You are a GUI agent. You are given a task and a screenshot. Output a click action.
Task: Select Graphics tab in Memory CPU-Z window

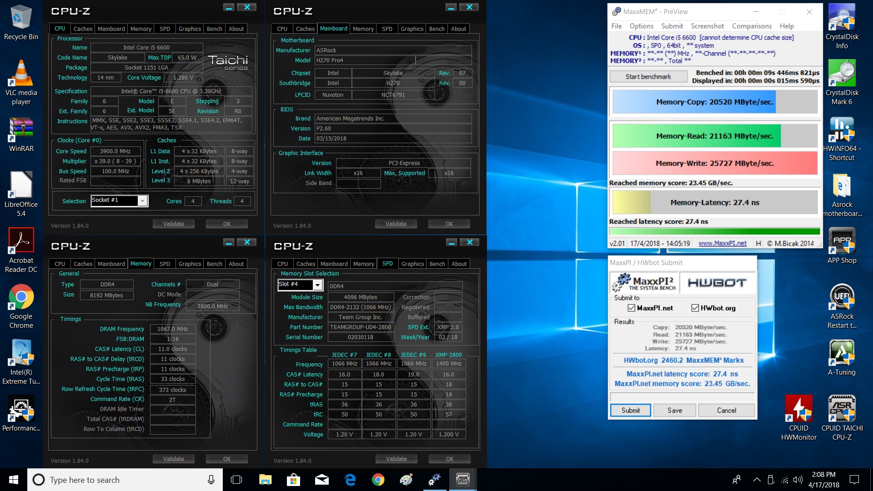pyautogui.click(x=190, y=264)
